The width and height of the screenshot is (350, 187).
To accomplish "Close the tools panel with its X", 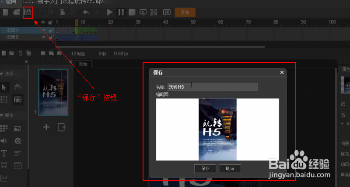I will click(x=26, y=62).
